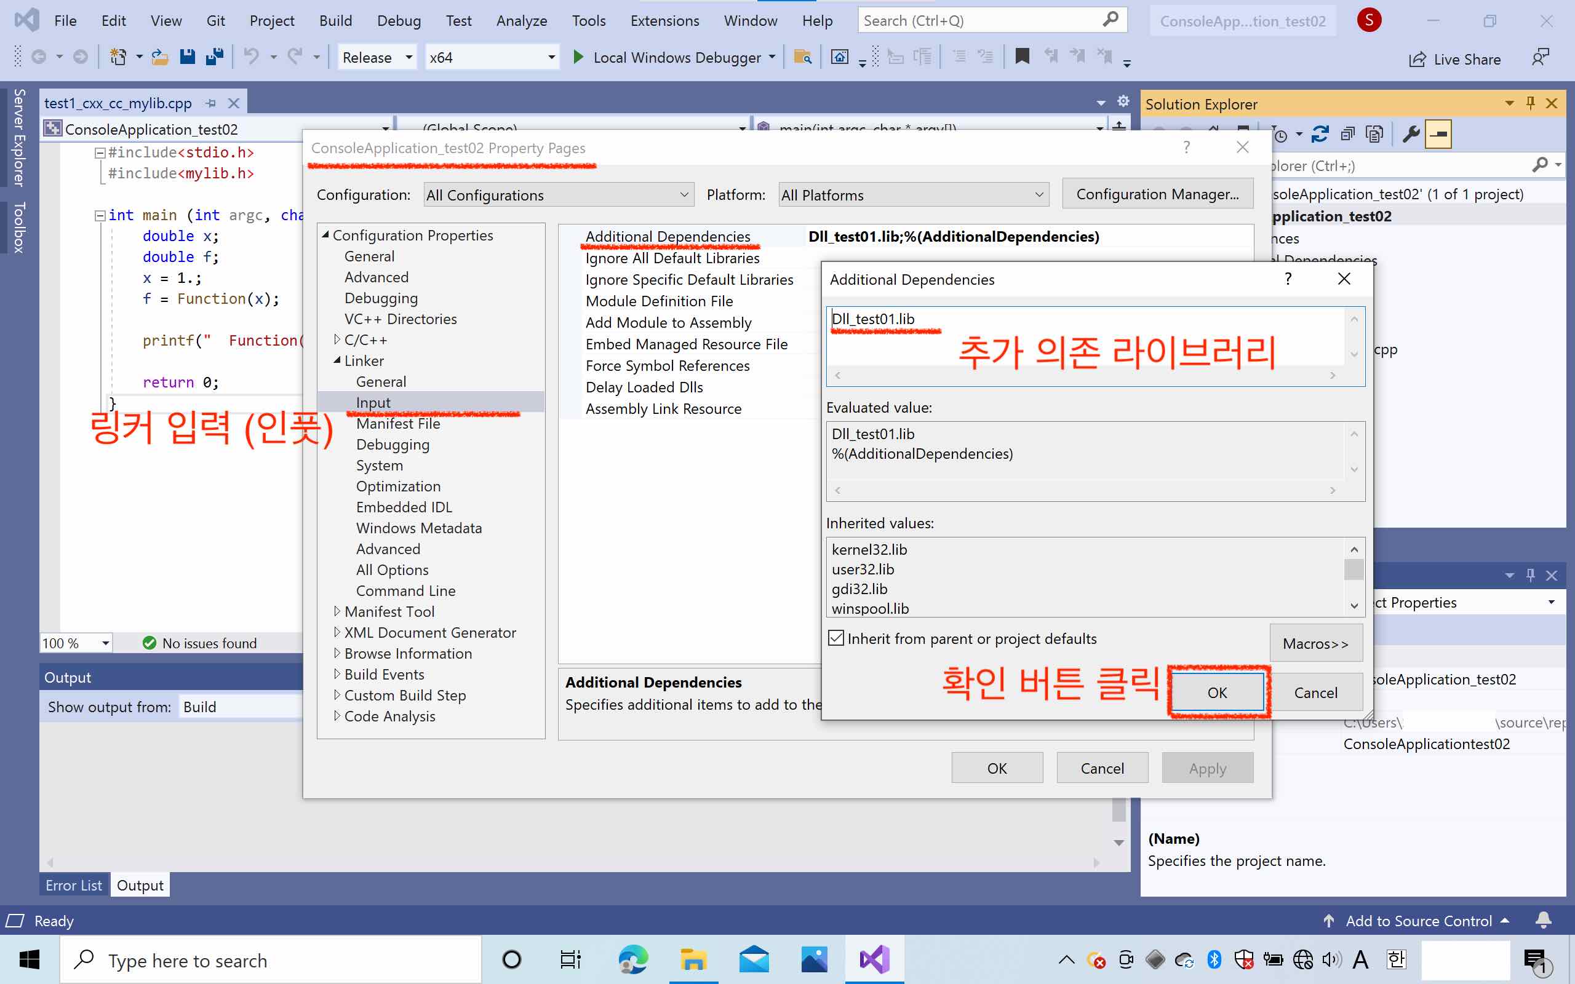Select Configuration dropdown All Configurations
This screenshot has height=984, width=1575.
pyautogui.click(x=556, y=192)
